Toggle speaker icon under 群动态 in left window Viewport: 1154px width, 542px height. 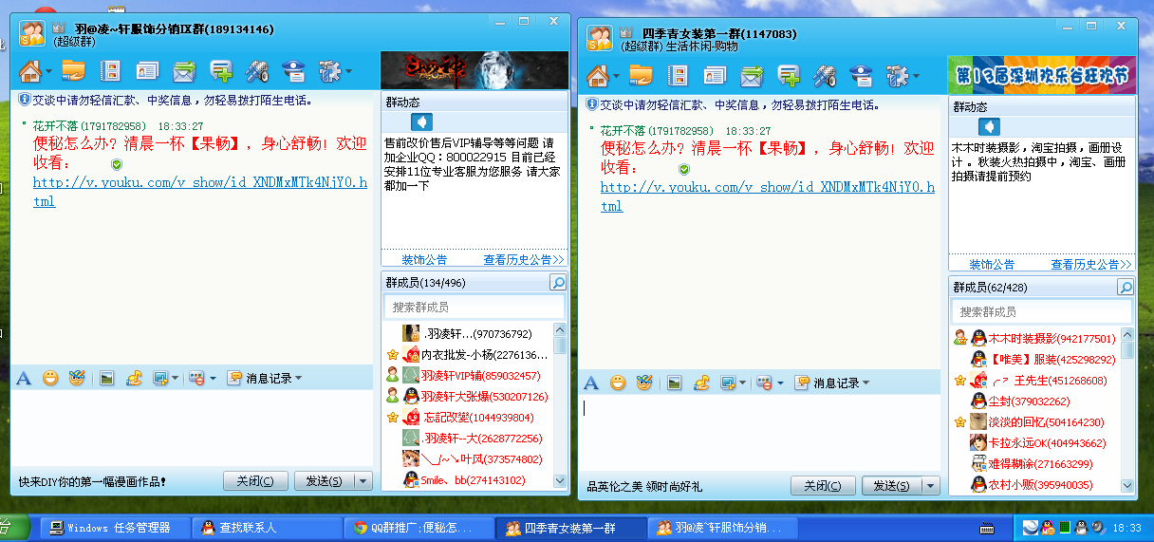tap(421, 122)
